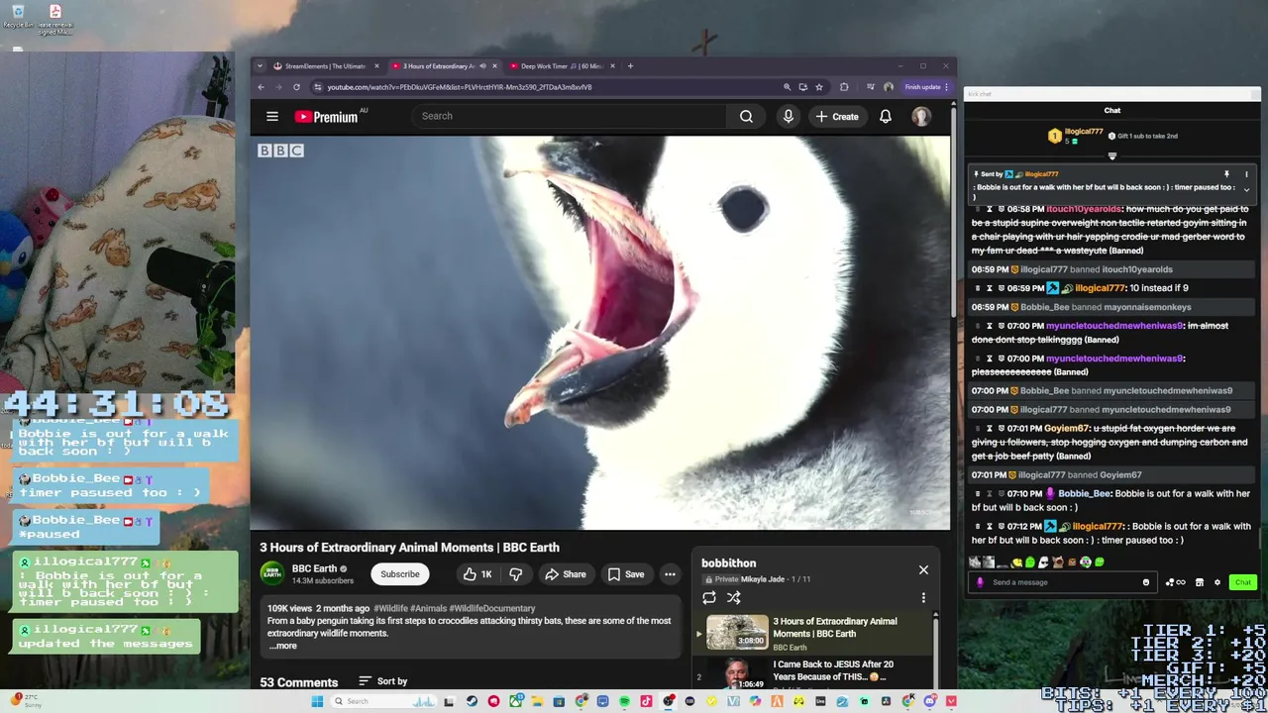Open the lease renewal PDF desktop file
This screenshot has height=713, width=1268.
pyautogui.click(x=55, y=20)
